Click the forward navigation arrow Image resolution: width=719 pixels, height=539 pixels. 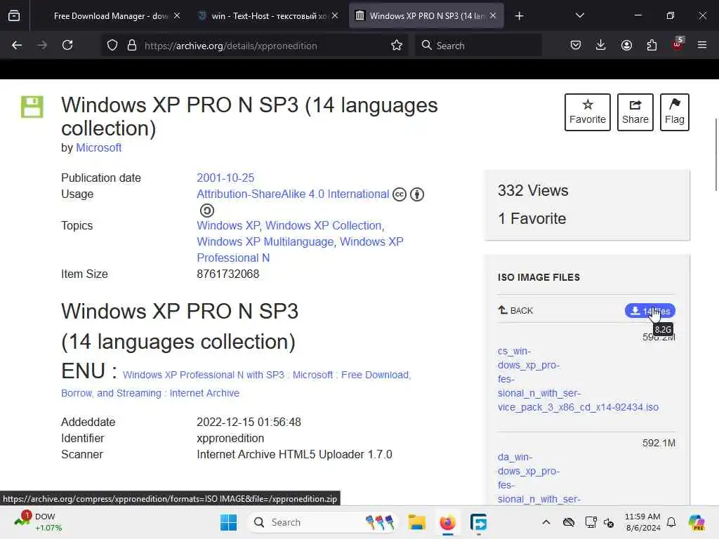coord(42,46)
